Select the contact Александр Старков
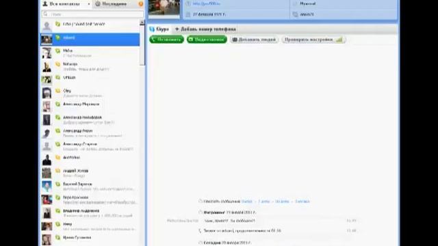 pyautogui.click(x=90, y=146)
